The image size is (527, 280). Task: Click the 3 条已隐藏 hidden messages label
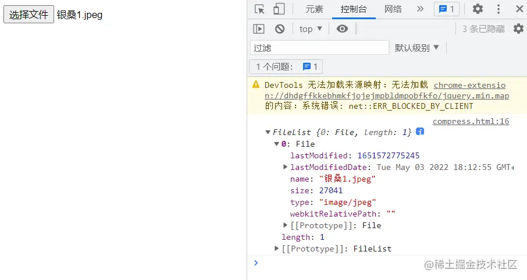(483, 29)
